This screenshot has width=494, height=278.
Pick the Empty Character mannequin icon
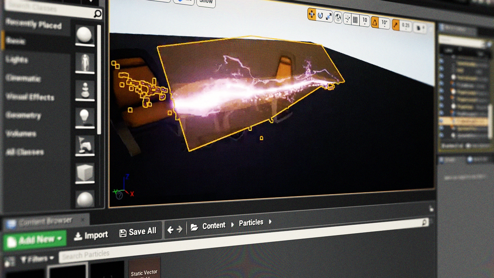(x=85, y=63)
